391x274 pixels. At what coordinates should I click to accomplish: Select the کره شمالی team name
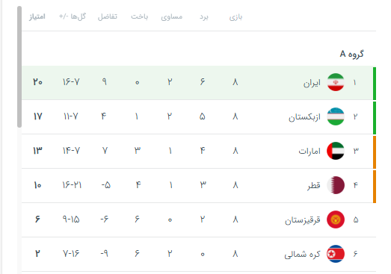[x=302, y=255]
